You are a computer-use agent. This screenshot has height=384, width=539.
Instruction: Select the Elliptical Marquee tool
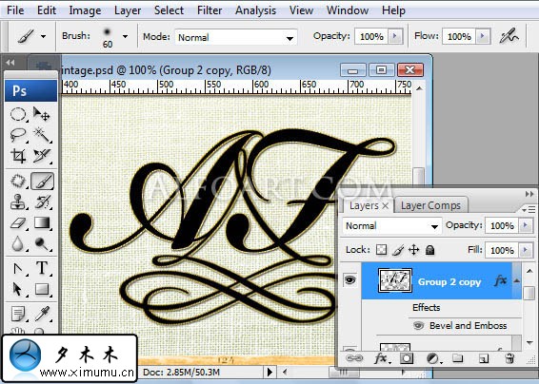coord(18,114)
